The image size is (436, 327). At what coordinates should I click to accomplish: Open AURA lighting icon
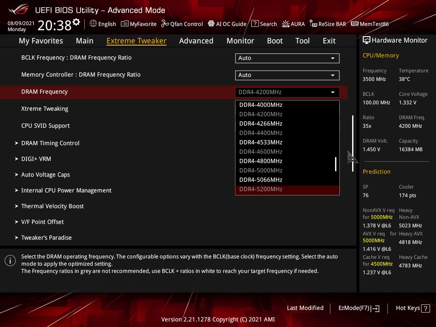pyautogui.click(x=286, y=24)
